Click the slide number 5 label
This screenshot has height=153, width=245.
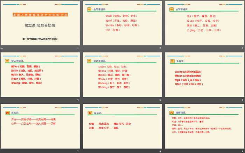tap(160, 100)
